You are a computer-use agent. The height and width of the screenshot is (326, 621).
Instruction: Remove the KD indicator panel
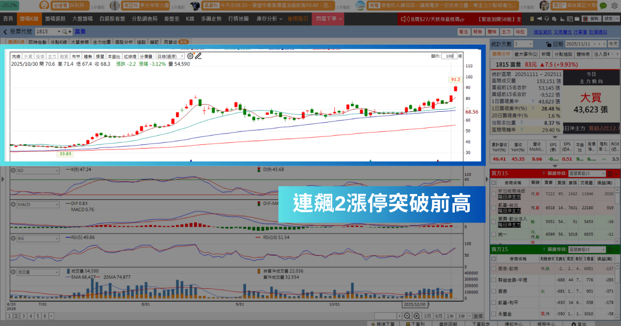coord(13,170)
